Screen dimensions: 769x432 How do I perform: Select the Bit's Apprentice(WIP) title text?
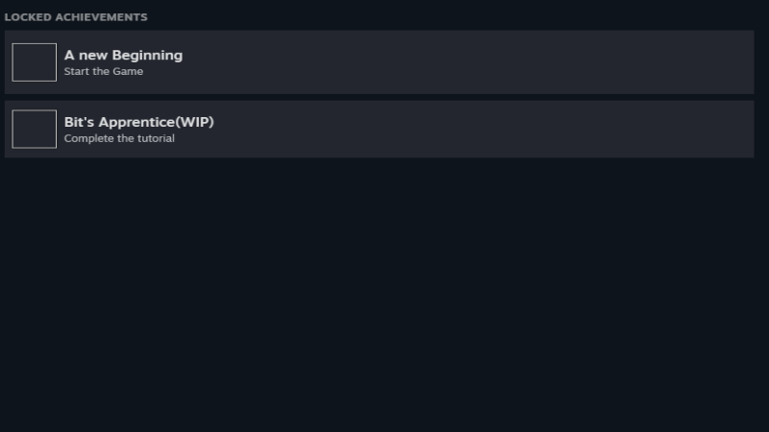[x=138, y=122]
